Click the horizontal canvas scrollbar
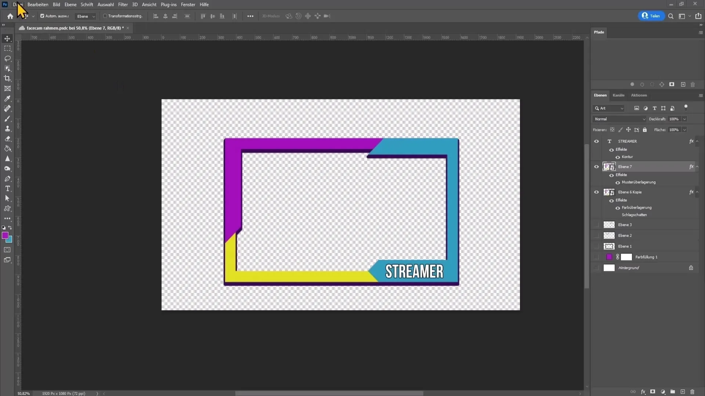 click(x=329, y=393)
